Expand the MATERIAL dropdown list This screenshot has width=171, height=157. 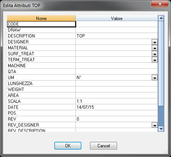[155, 48]
